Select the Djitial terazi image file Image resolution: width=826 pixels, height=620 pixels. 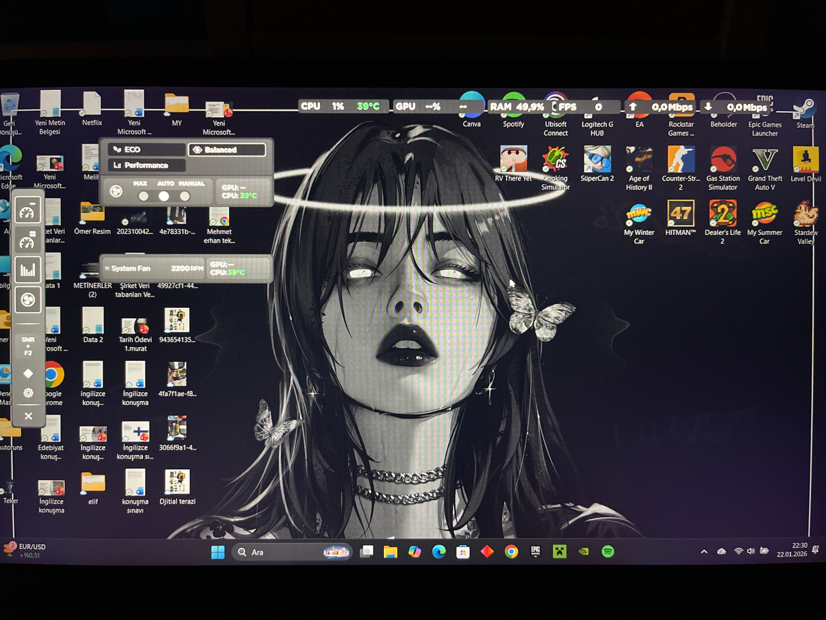[177, 487]
